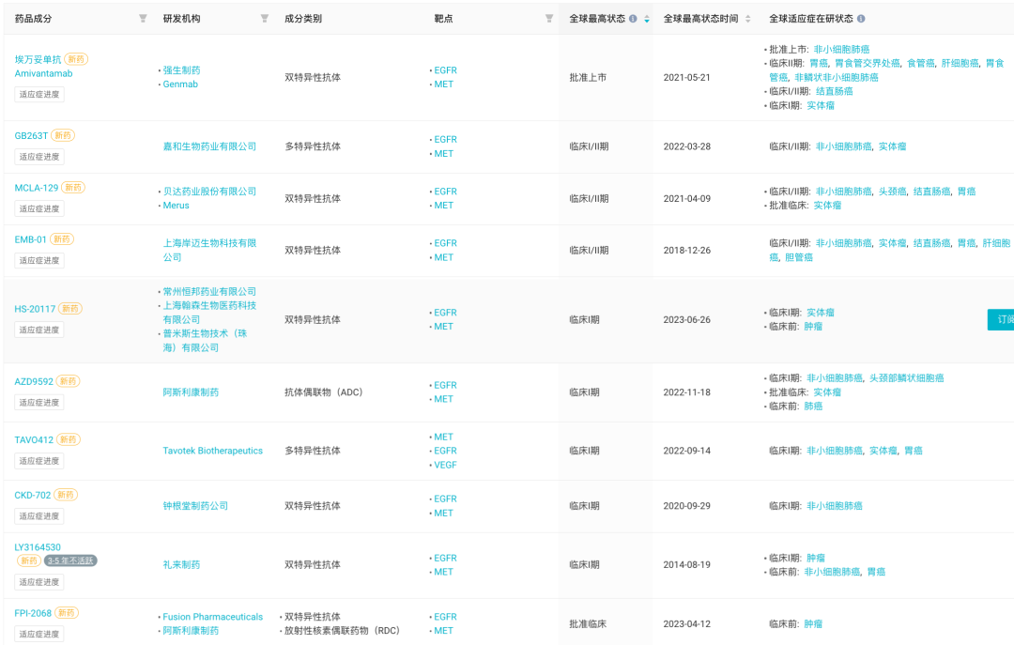Open 适应症进度 for TAVO412
Image resolution: width=1014 pixels, height=645 pixels.
(x=39, y=461)
